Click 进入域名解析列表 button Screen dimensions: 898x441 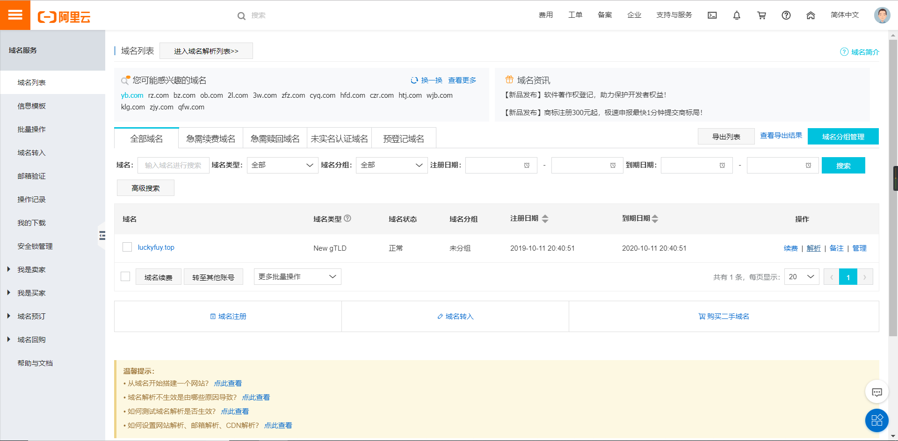tap(206, 51)
